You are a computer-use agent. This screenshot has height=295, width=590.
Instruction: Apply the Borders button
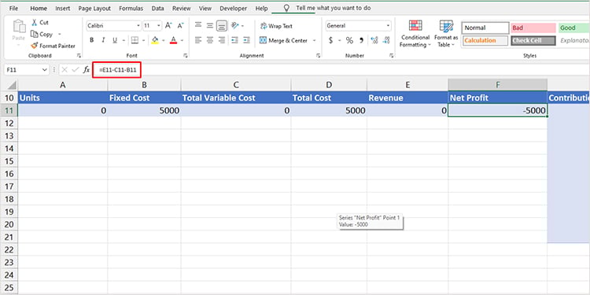(x=135, y=40)
